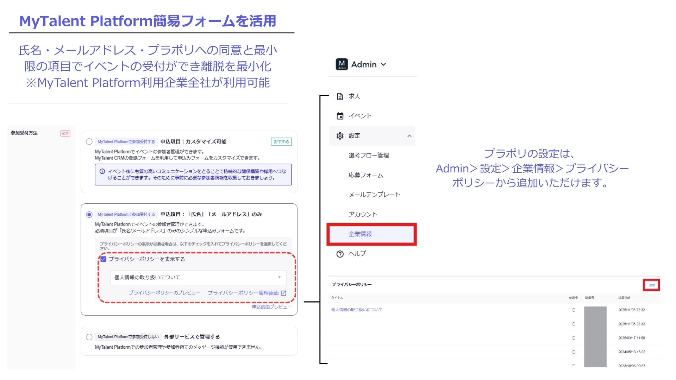This screenshot has height=380, width=676.
Task: Open the 企業情報 menu item
Action: click(x=360, y=234)
